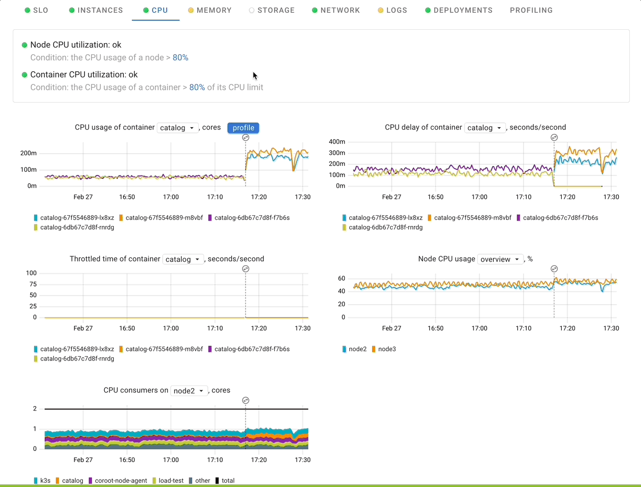This screenshot has width=641, height=487.
Task: Click green status dot beside Node CPU utilization
Action: pyautogui.click(x=24, y=45)
